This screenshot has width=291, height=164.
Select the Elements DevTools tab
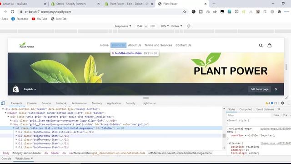(16, 103)
